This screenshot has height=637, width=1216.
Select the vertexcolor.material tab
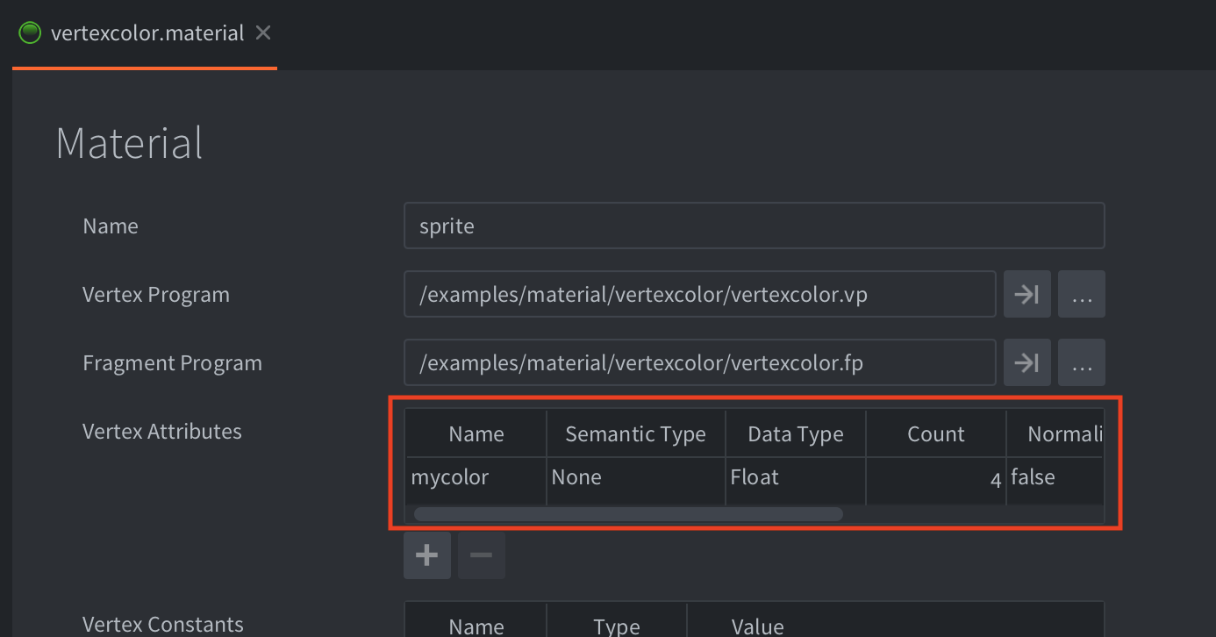coord(145,34)
